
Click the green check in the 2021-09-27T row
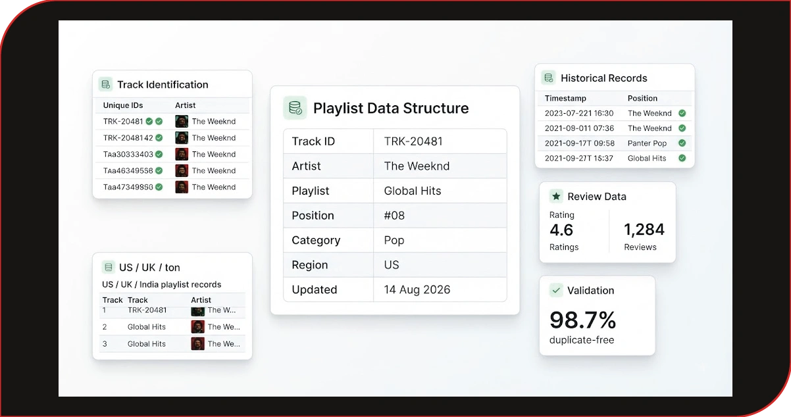pyautogui.click(x=682, y=159)
